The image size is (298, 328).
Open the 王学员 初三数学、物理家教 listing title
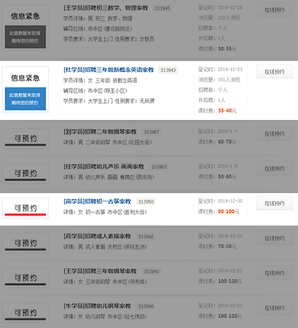[106, 8]
